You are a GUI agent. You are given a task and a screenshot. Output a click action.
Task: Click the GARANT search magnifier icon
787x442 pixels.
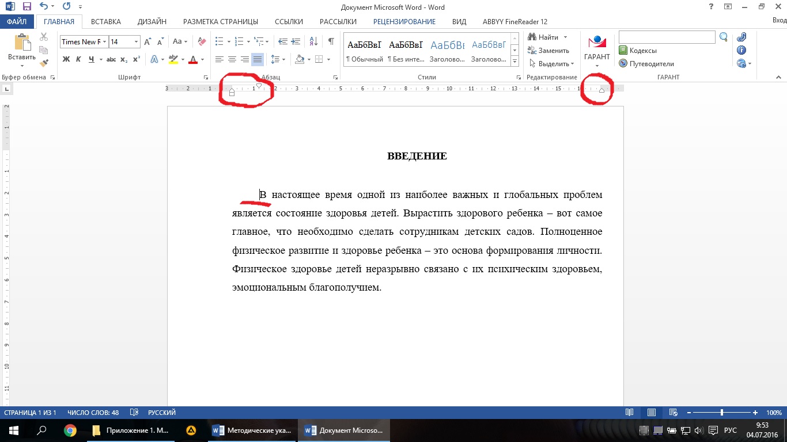point(724,37)
